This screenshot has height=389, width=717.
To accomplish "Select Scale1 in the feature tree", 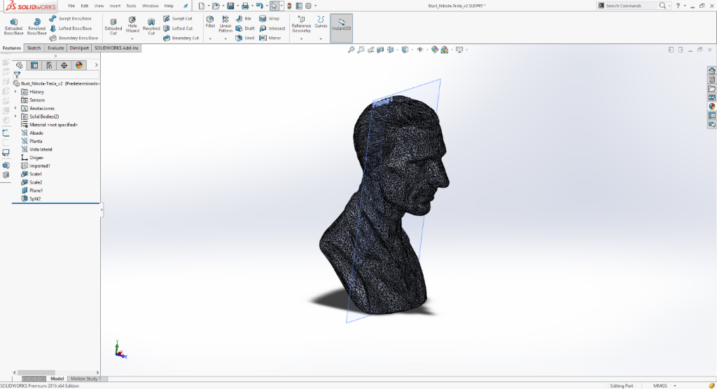I will tap(35, 174).
